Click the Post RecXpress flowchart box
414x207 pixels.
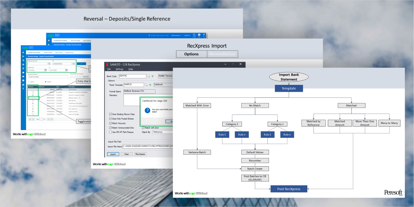click(289, 189)
